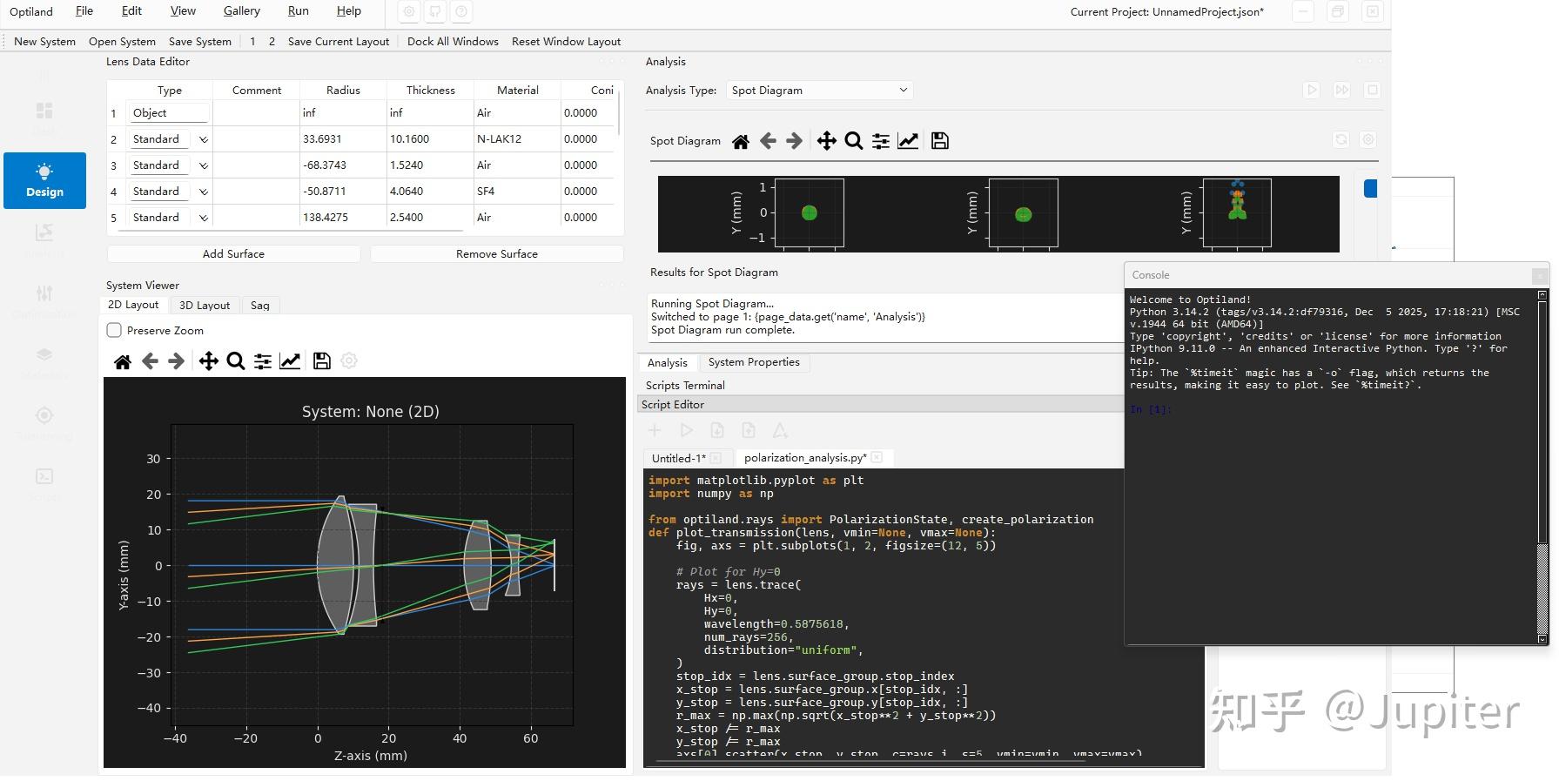Open the Design sidebar section
Viewport: 1559px width, 781px height.
(44, 180)
